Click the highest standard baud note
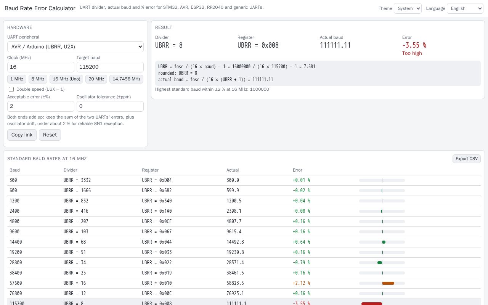The image size is (488, 305). tap(212, 89)
